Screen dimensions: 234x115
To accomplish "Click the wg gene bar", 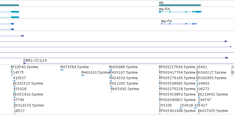I will point(180,5).
